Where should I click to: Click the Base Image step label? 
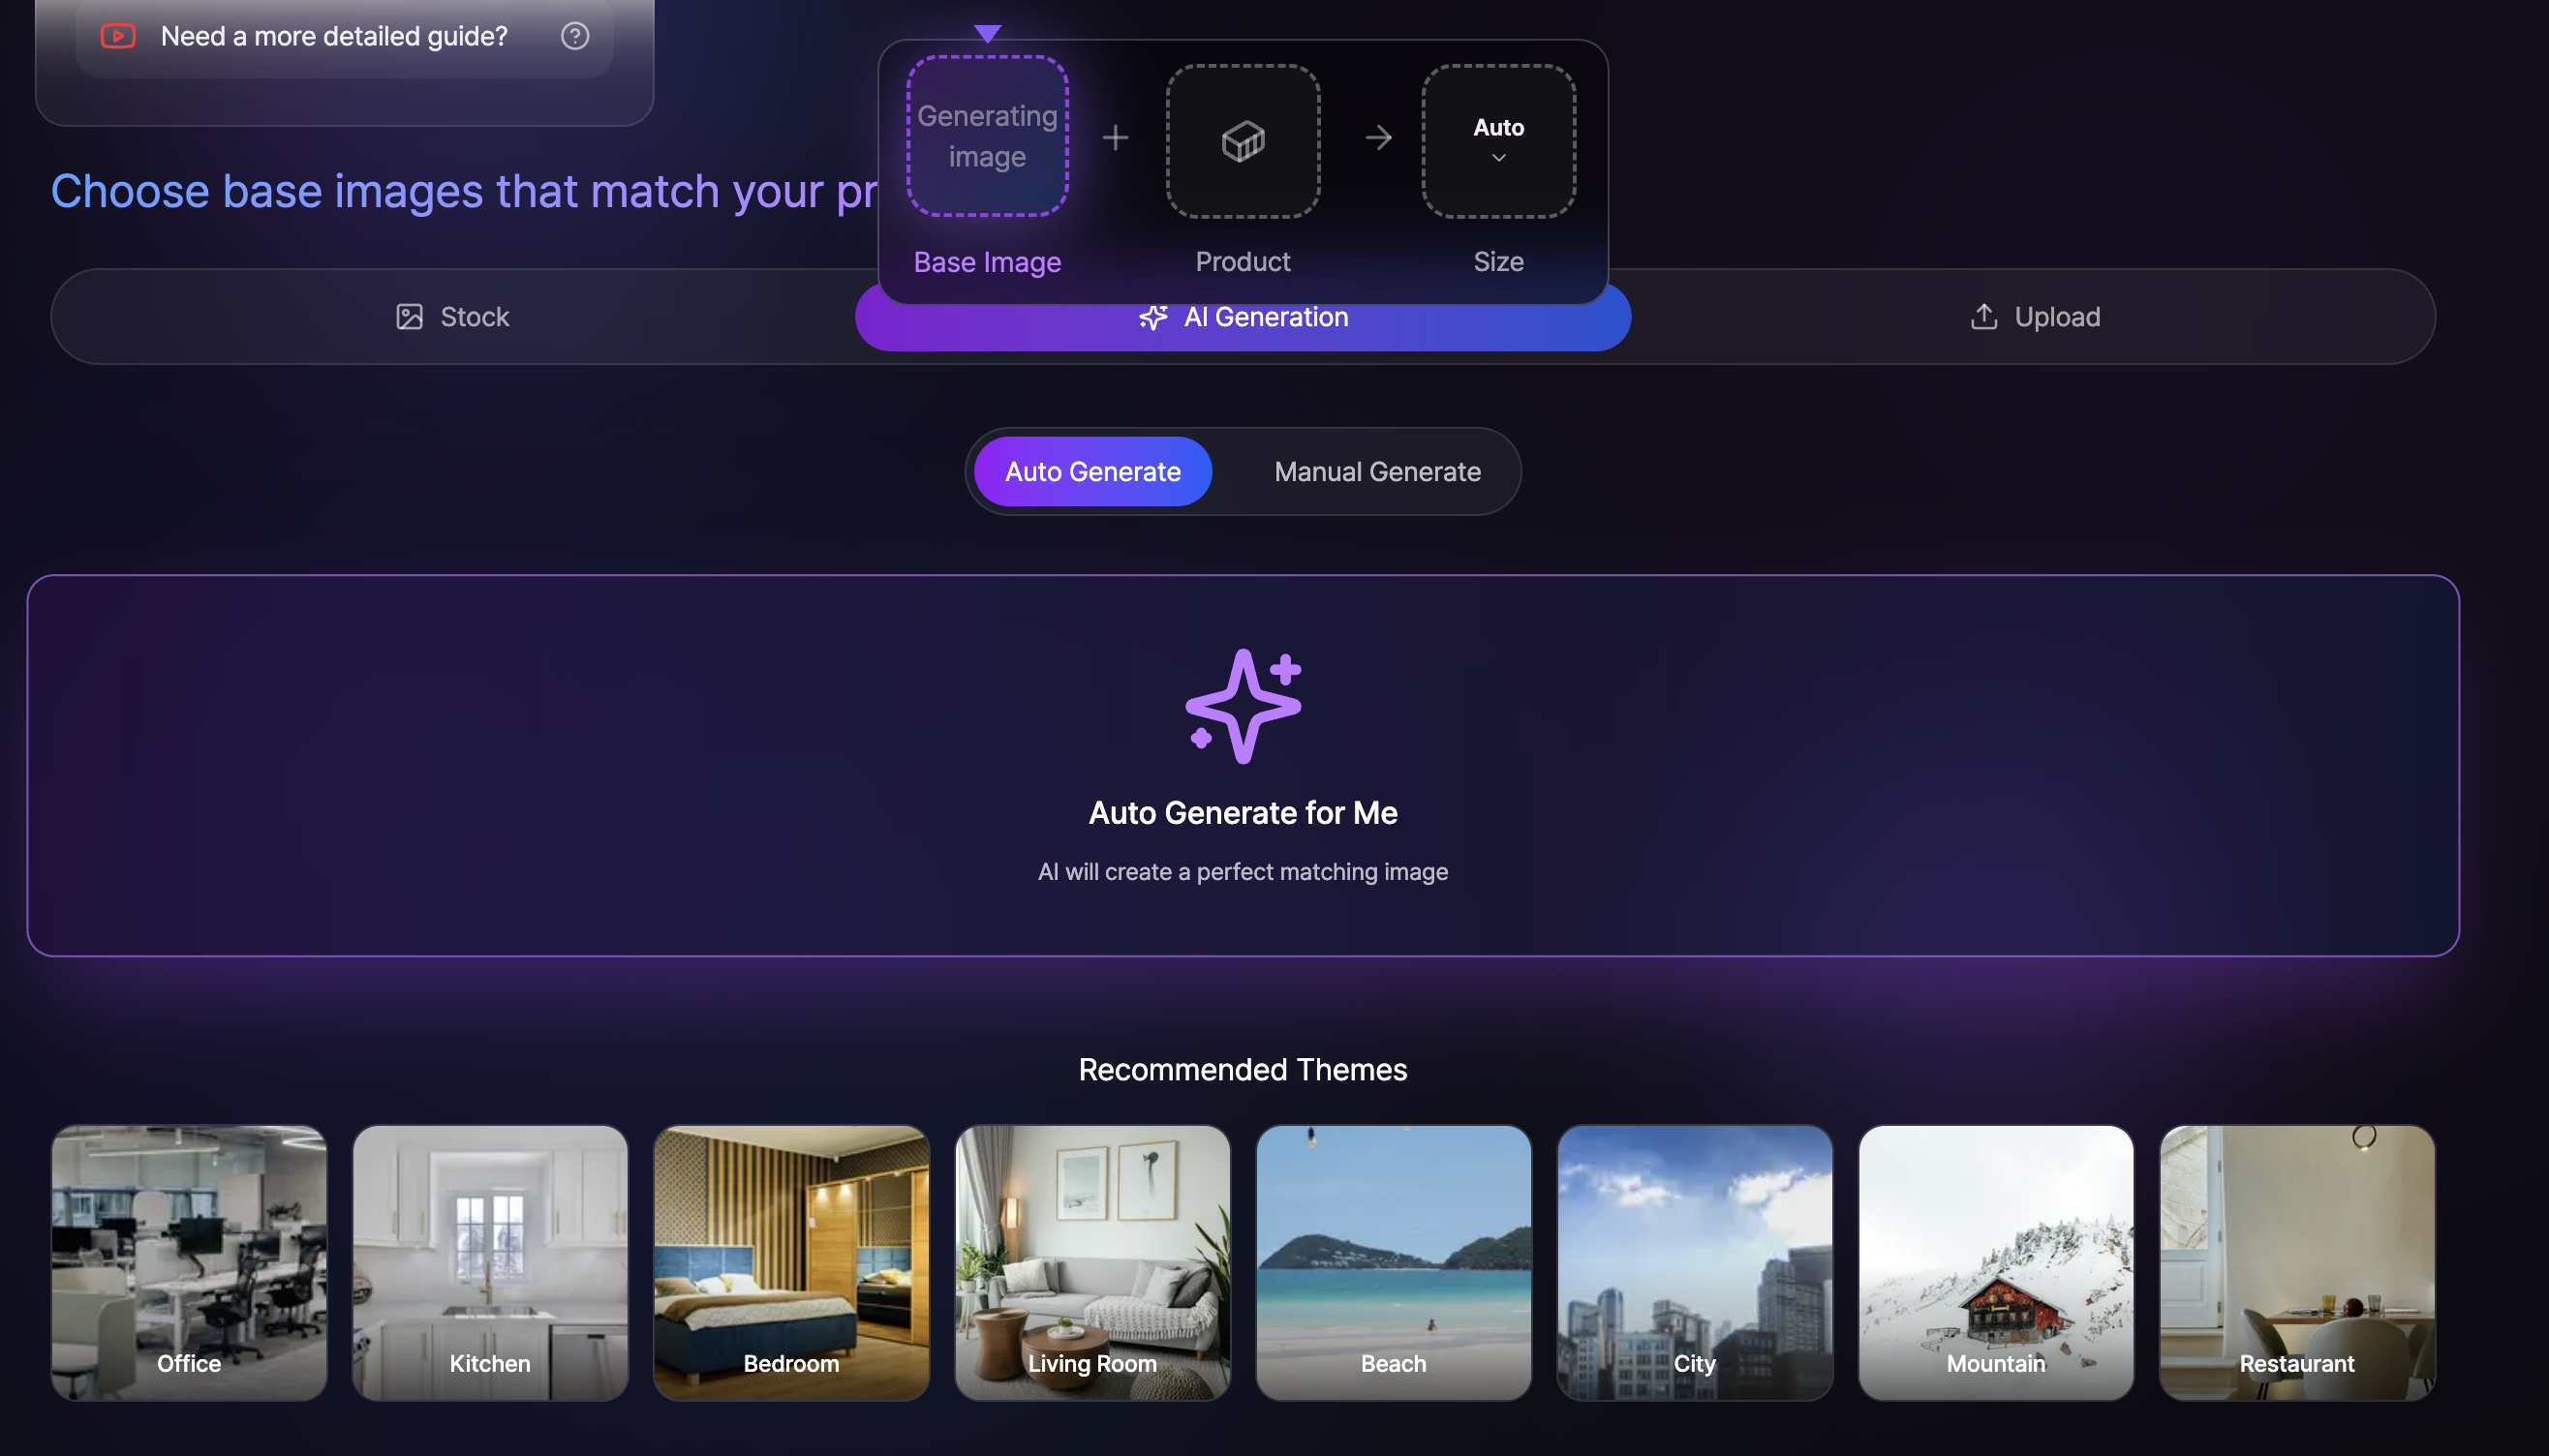[987, 262]
